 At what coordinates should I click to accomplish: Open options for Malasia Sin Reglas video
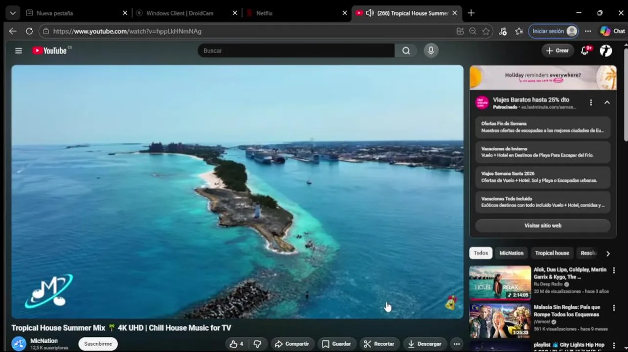614,308
